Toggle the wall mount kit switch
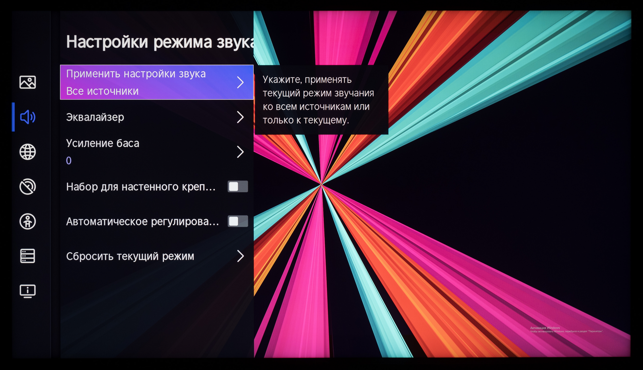The image size is (643, 370). click(x=238, y=186)
